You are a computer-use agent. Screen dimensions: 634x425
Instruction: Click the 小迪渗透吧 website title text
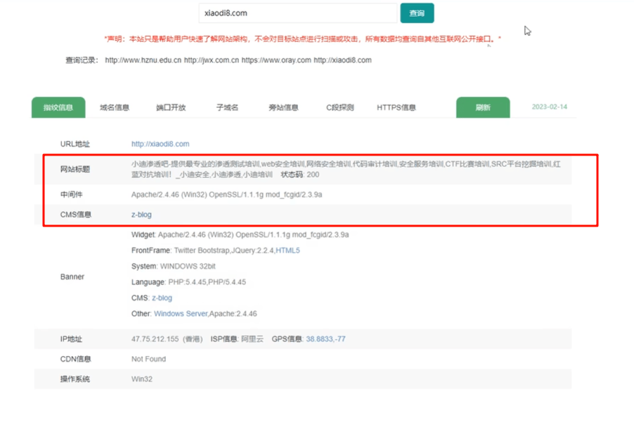click(346, 169)
